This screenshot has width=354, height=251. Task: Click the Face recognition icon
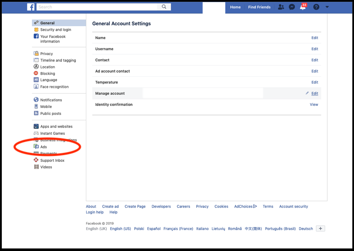[x=36, y=86]
